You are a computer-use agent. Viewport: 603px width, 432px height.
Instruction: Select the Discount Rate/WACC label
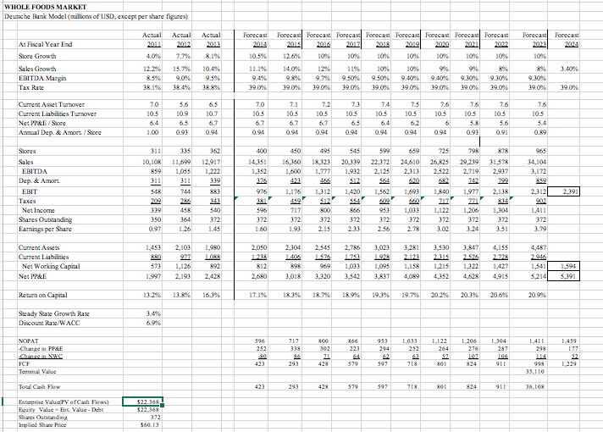pyautogui.click(x=49, y=323)
